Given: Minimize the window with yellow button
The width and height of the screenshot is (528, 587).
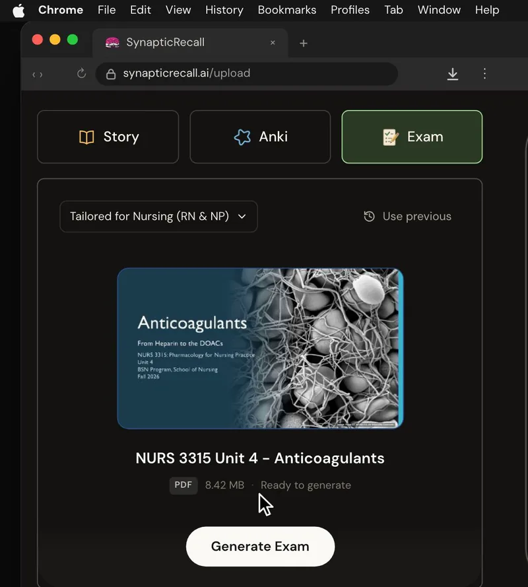Looking at the screenshot, I should pyautogui.click(x=55, y=40).
